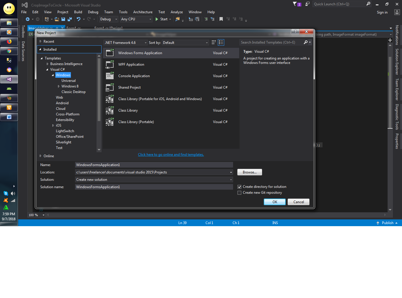402x298 pixels.
Task: Click the Skype tray icon
Action: coord(6,193)
